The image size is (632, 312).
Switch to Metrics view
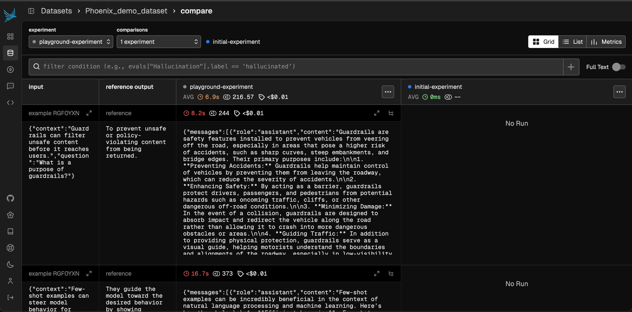(x=606, y=42)
